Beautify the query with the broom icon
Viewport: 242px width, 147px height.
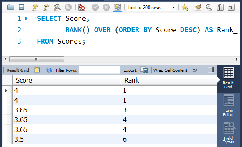point(198,7)
